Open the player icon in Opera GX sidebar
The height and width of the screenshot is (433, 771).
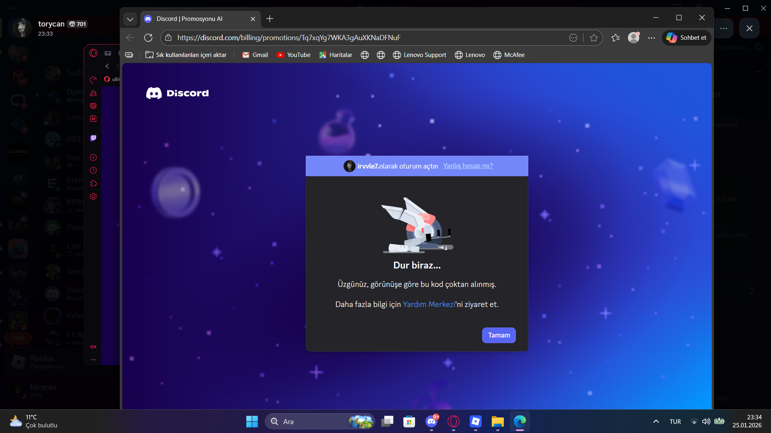[93, 158]
